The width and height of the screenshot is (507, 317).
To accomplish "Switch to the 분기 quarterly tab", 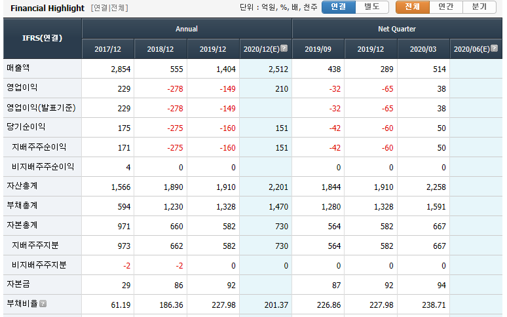I will 479,7.
